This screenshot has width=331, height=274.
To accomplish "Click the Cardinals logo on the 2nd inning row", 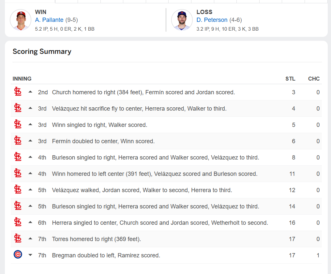I will pos(18,92).
